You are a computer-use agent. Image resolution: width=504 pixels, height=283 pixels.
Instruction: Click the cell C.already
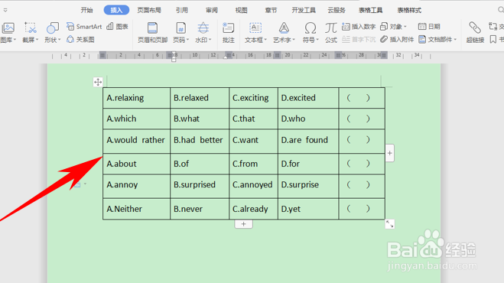click(253, 209)
